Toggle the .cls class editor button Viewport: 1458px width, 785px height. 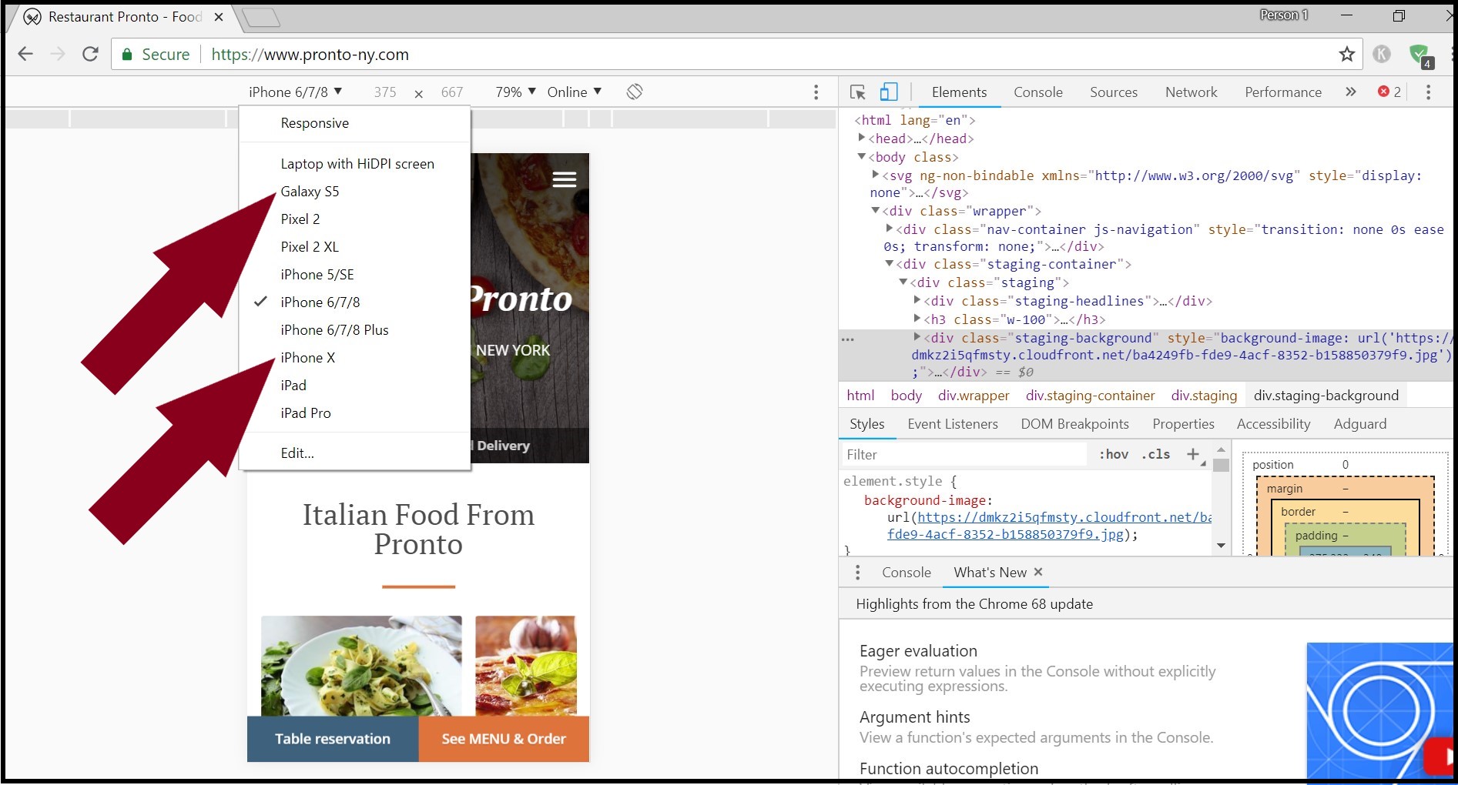point(1156,454)
